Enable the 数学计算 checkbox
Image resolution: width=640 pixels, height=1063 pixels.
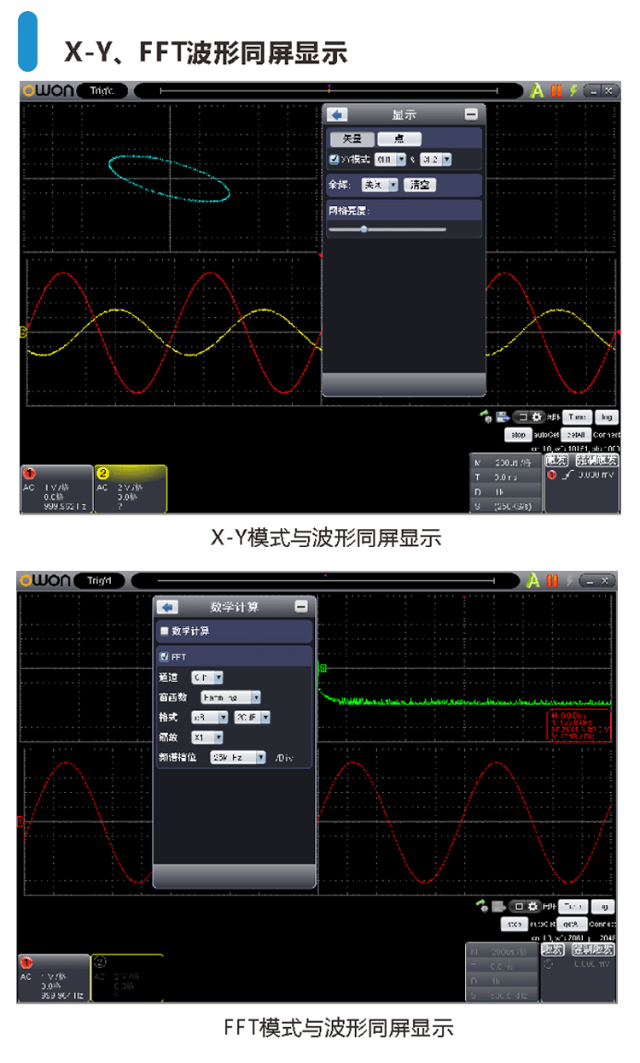165,631
